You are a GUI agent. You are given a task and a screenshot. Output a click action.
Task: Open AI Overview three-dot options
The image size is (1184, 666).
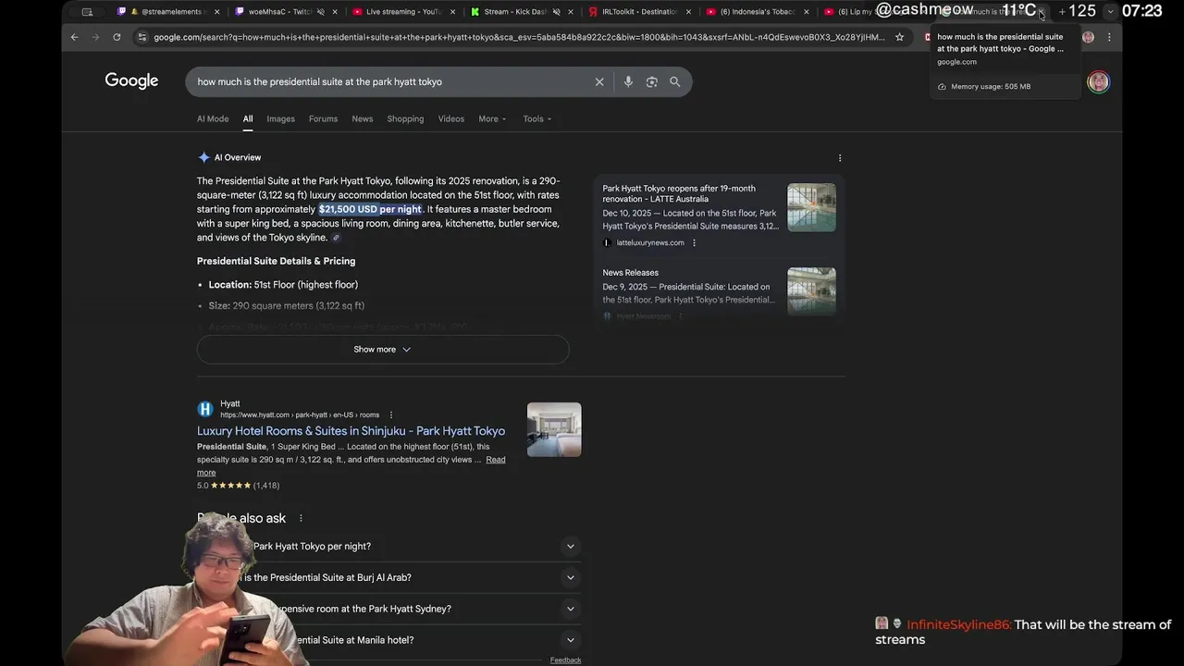(x=840, y=158)
